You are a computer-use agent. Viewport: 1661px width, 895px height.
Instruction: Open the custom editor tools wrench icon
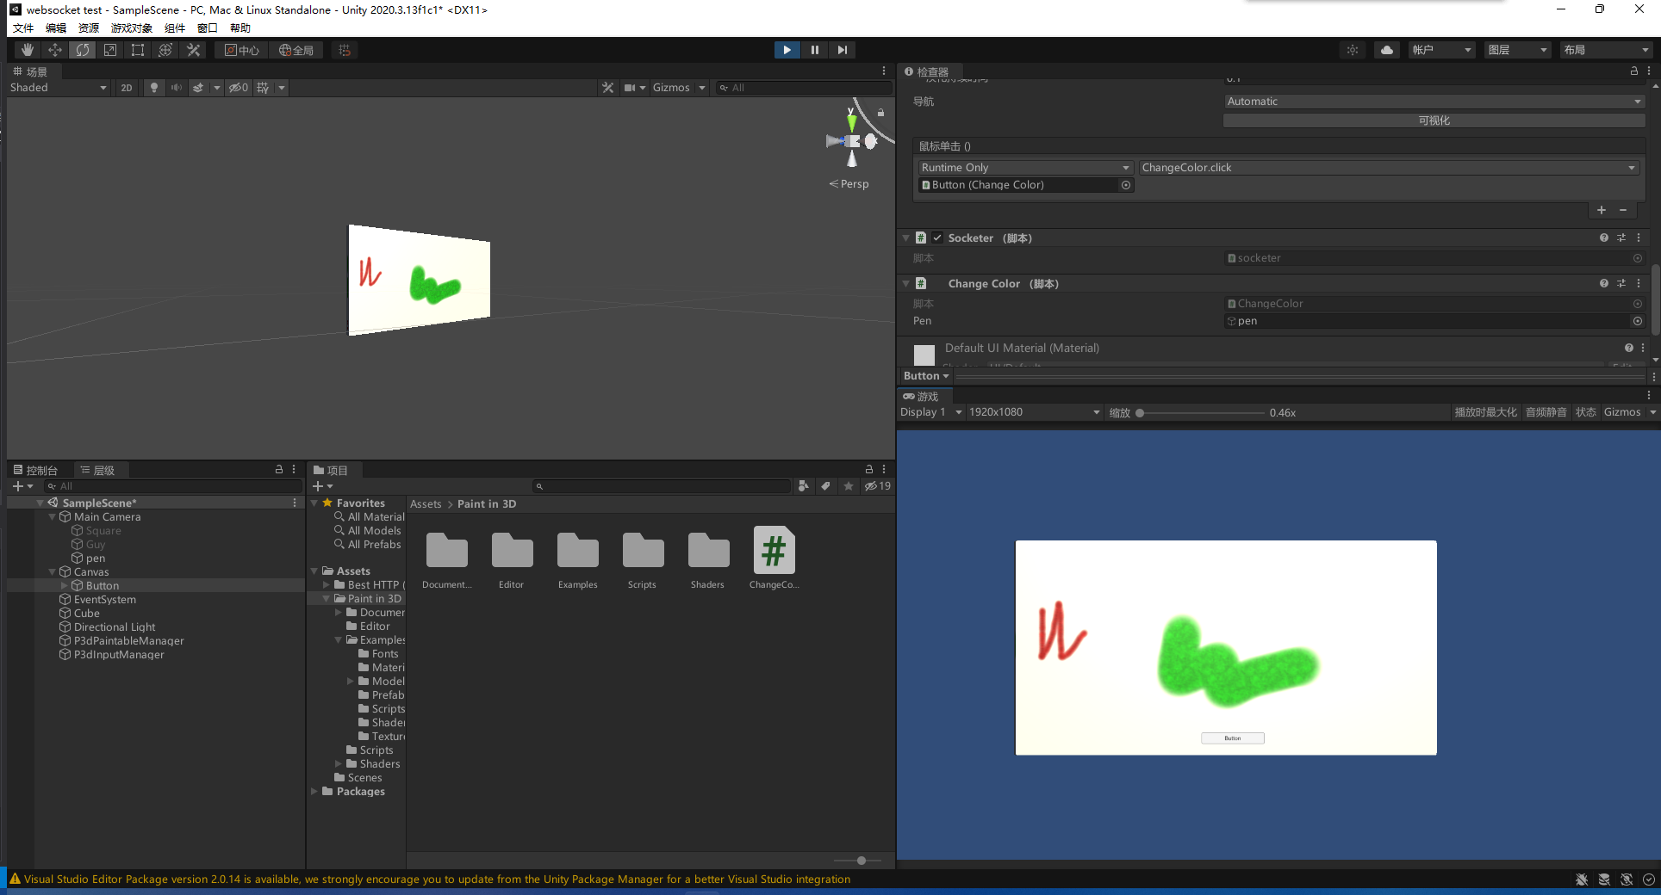[x=193, y=50]
